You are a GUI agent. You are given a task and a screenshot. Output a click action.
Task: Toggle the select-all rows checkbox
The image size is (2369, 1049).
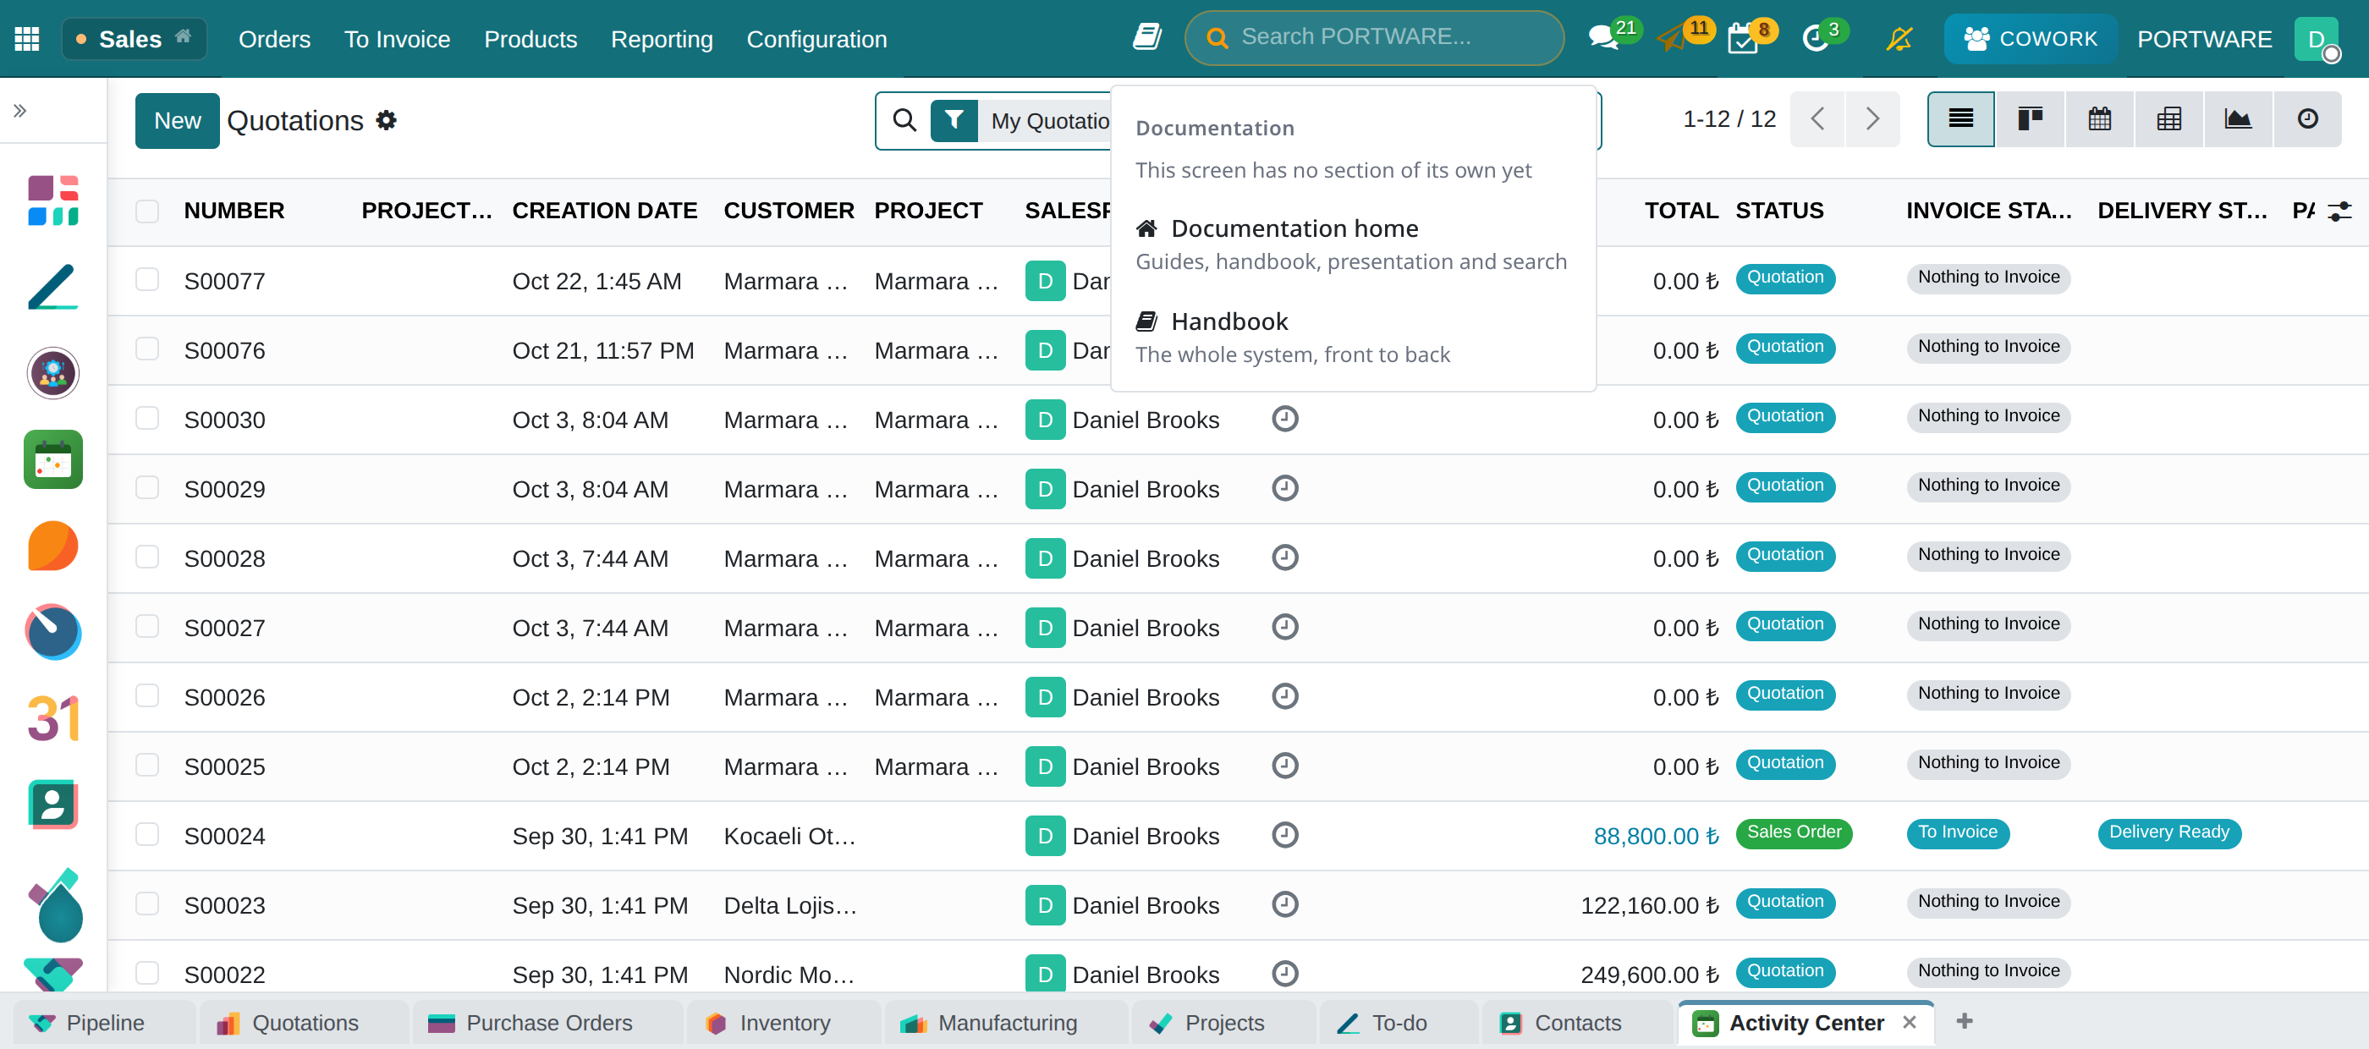147,211
